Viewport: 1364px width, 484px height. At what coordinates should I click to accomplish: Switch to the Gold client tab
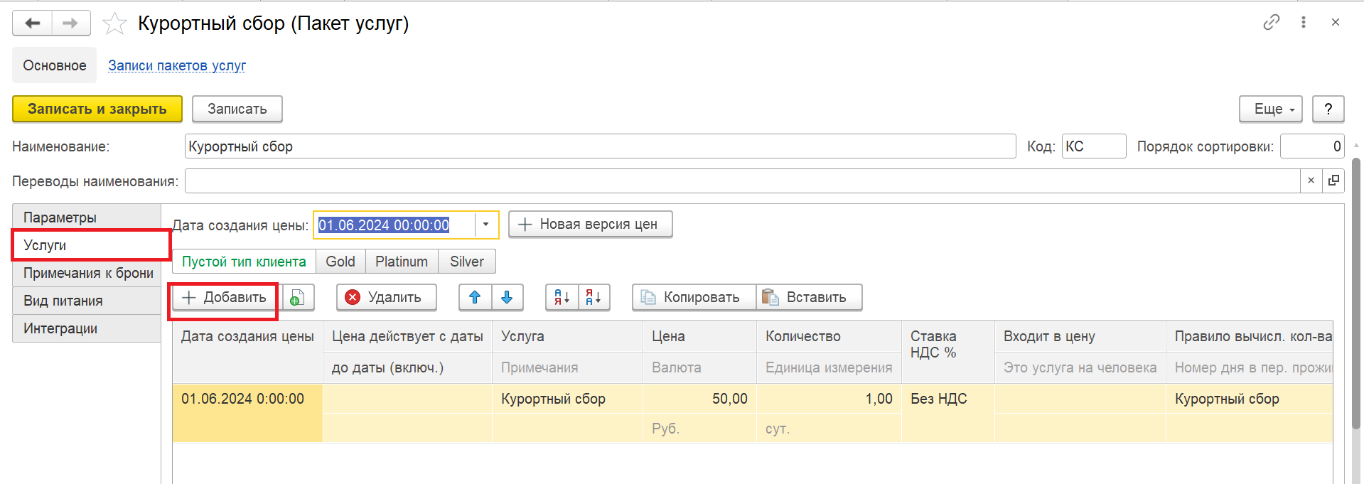[x=340, y=262]
